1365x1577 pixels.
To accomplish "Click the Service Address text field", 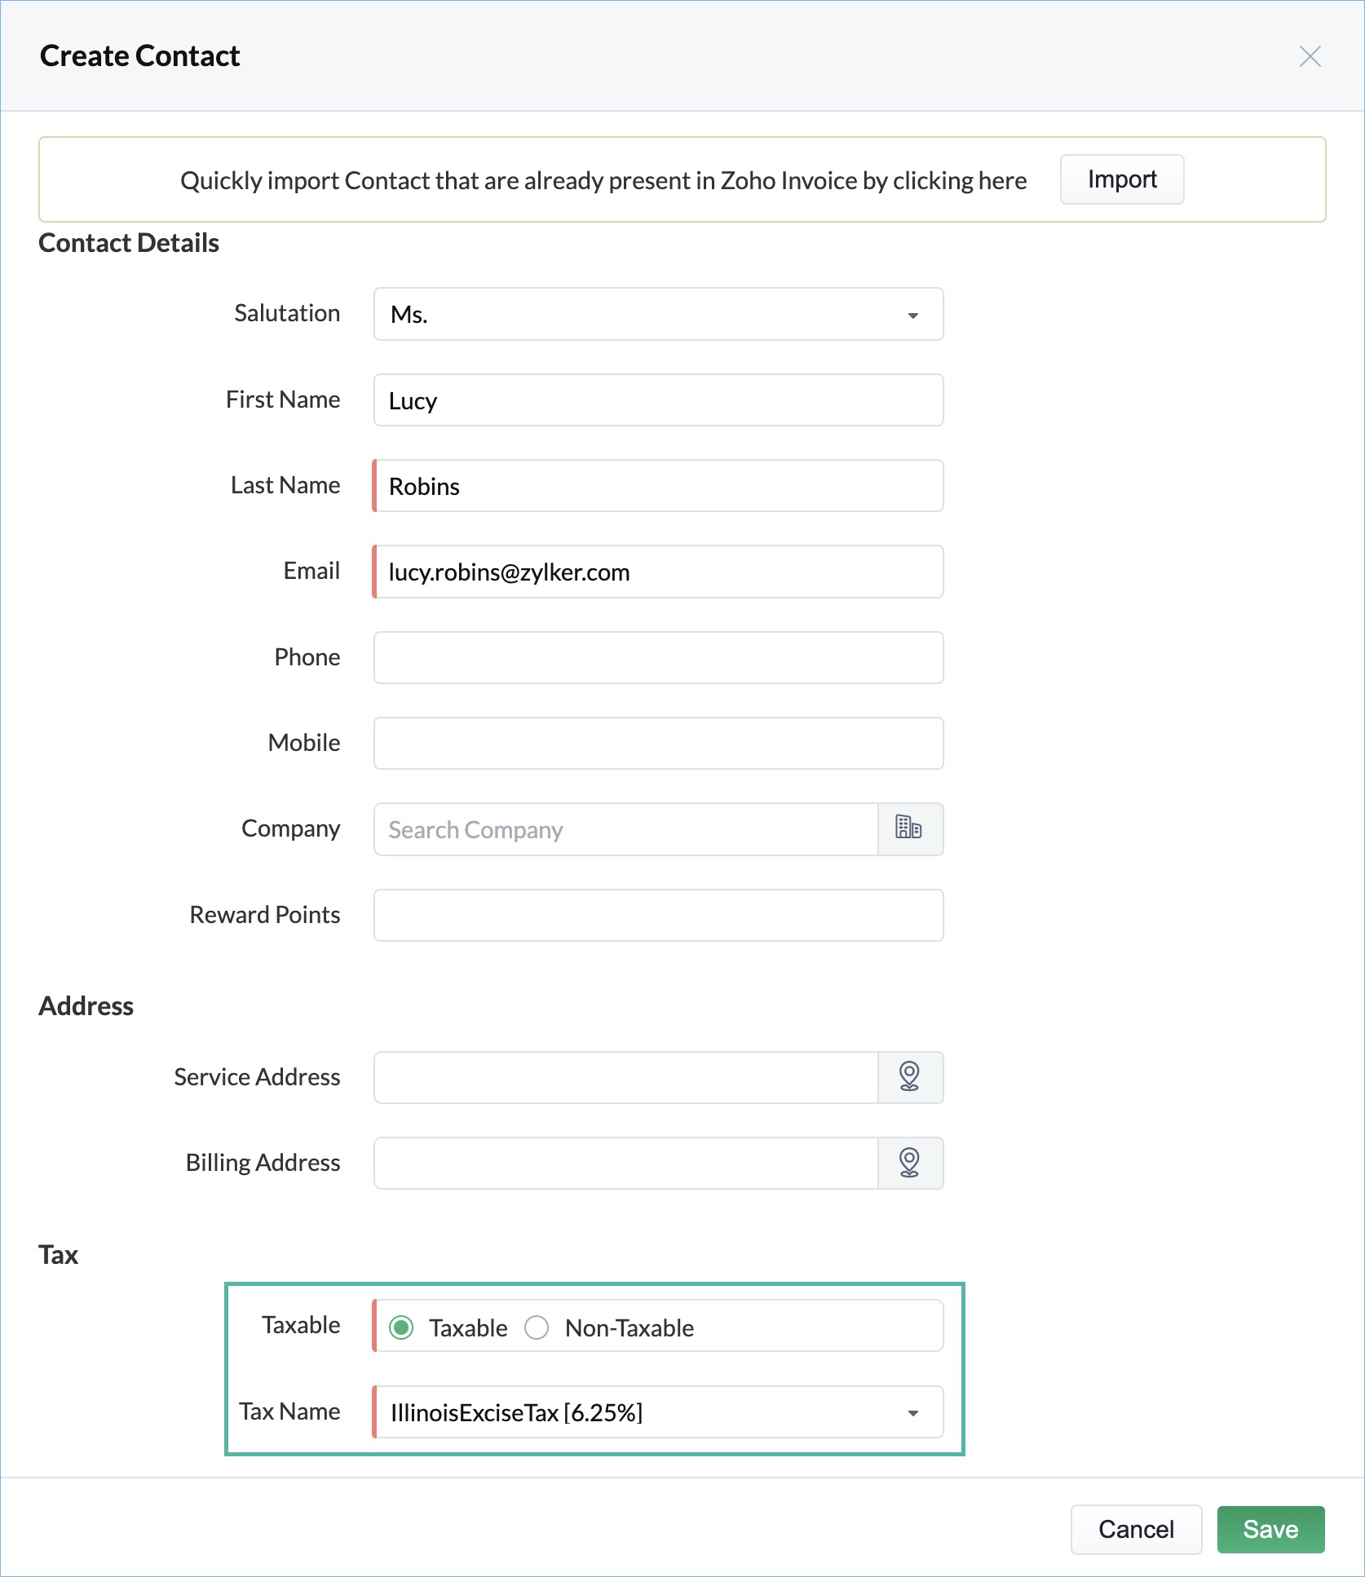I will (x=625, y=1077).
